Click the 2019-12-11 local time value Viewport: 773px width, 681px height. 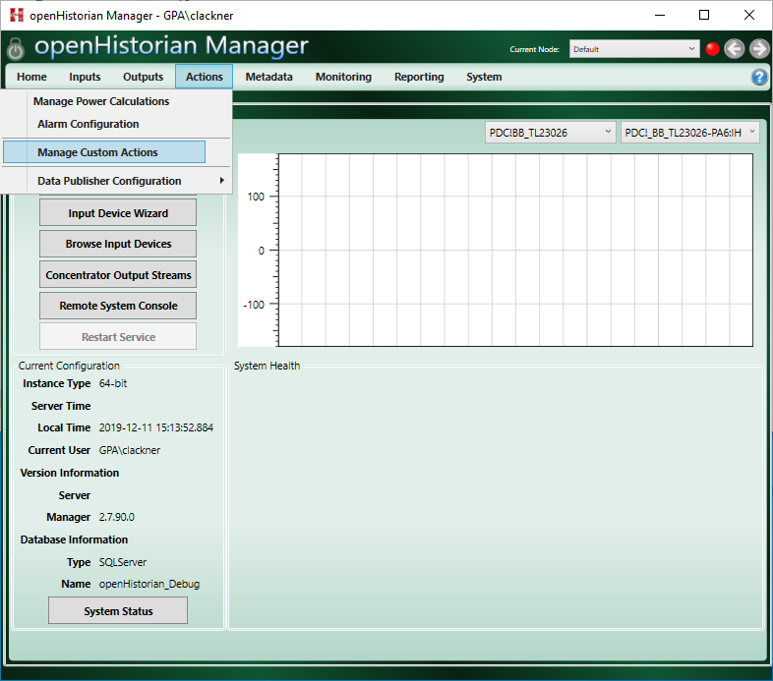[155, 427]
